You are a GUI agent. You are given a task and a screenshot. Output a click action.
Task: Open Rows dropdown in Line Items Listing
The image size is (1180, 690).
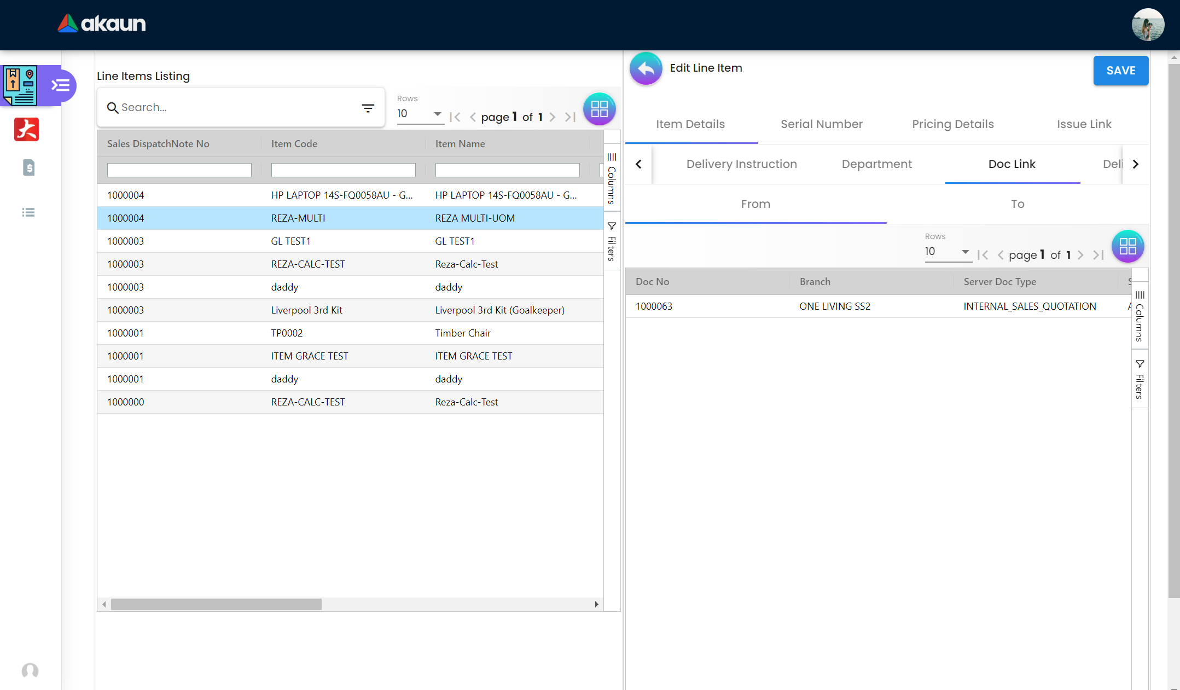pos(420,114)
